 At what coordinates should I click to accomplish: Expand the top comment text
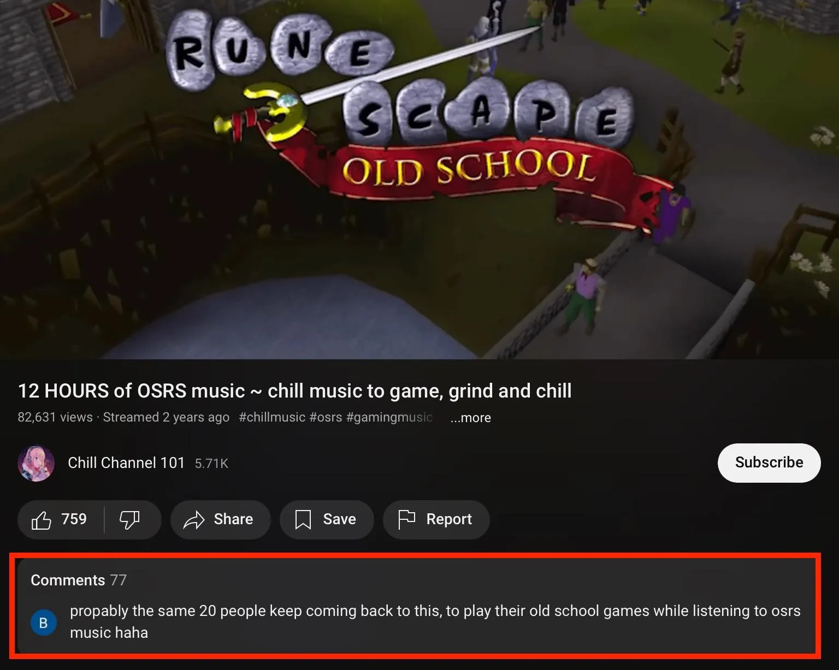pyautogui.click(x=435, y=621)
